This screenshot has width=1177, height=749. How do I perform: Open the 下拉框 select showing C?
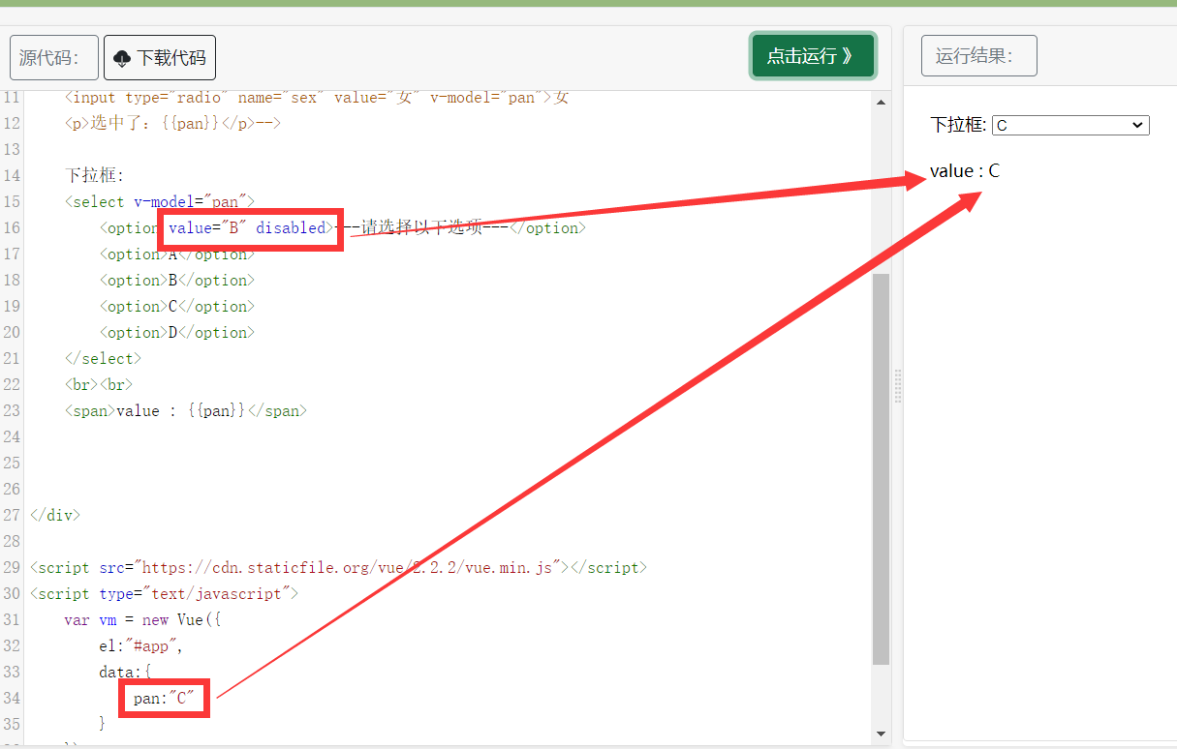tap(1070, 126)
